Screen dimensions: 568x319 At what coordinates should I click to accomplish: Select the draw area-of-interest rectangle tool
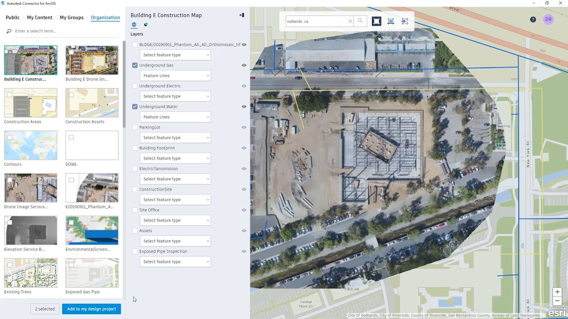click(x=390, y=21)
